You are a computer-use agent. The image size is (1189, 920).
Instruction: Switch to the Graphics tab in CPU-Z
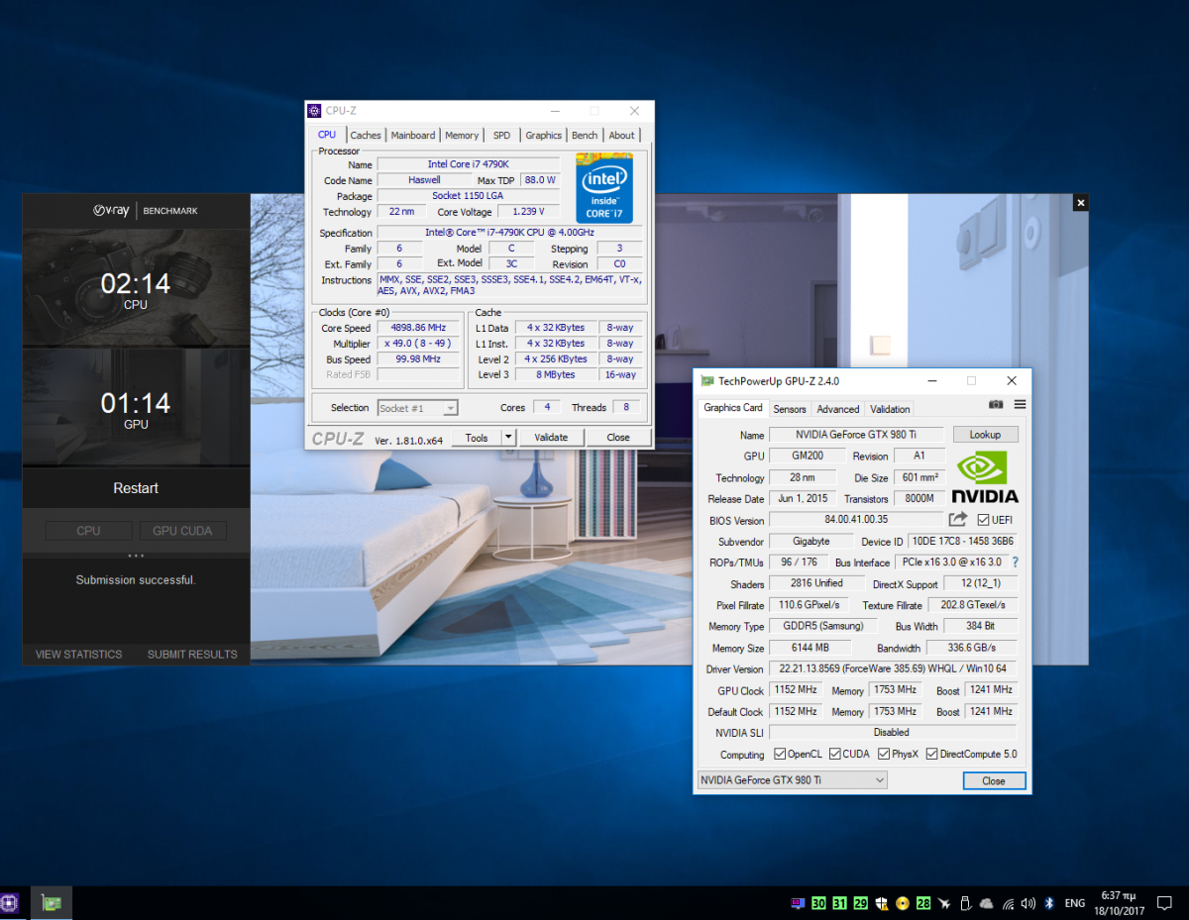(x=544, y=135)
